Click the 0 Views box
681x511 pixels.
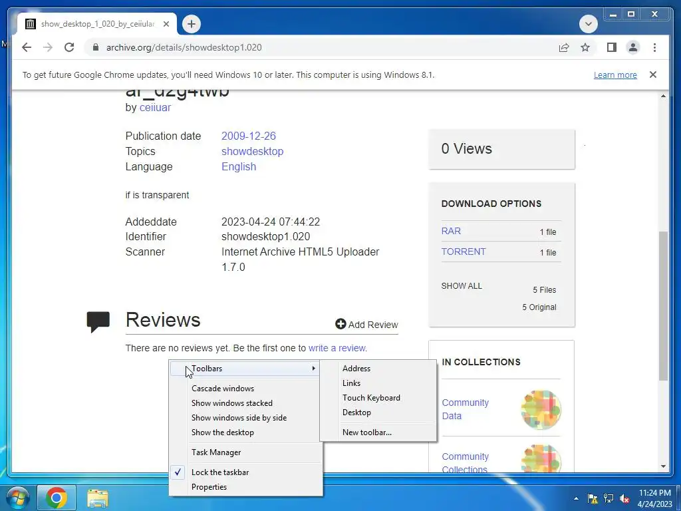click(501, 149)
